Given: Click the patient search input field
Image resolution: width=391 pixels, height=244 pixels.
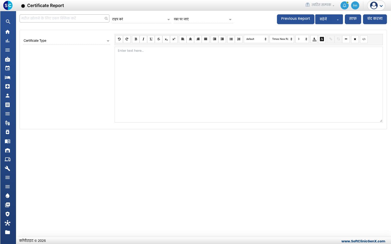Looking at the screenshot, I should pos(64,18).
